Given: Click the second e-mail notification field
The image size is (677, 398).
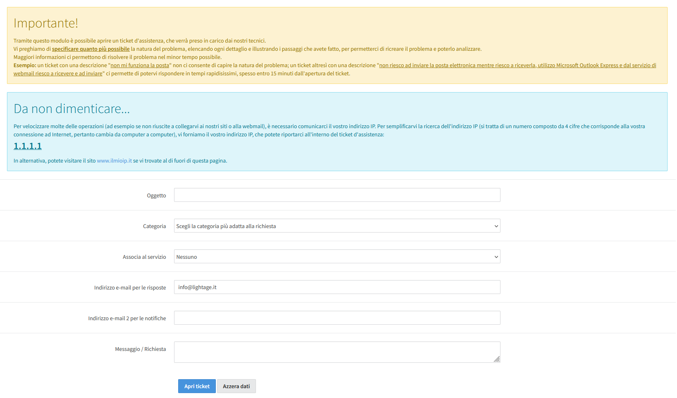Looking at the screenshot, I should (337, 318).
